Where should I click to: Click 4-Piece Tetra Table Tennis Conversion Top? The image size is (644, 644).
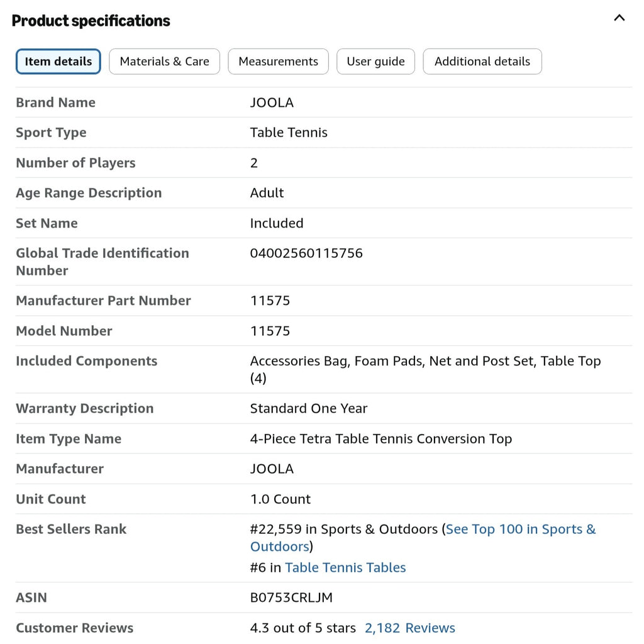pos(380,438)
